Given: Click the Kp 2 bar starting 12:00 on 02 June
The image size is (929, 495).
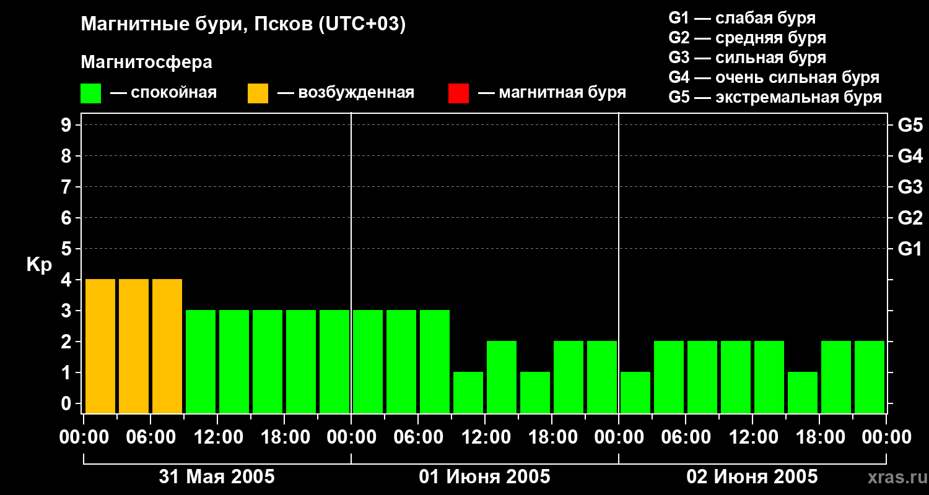Looking at the screenshot, I should click(x=769, y=377).
